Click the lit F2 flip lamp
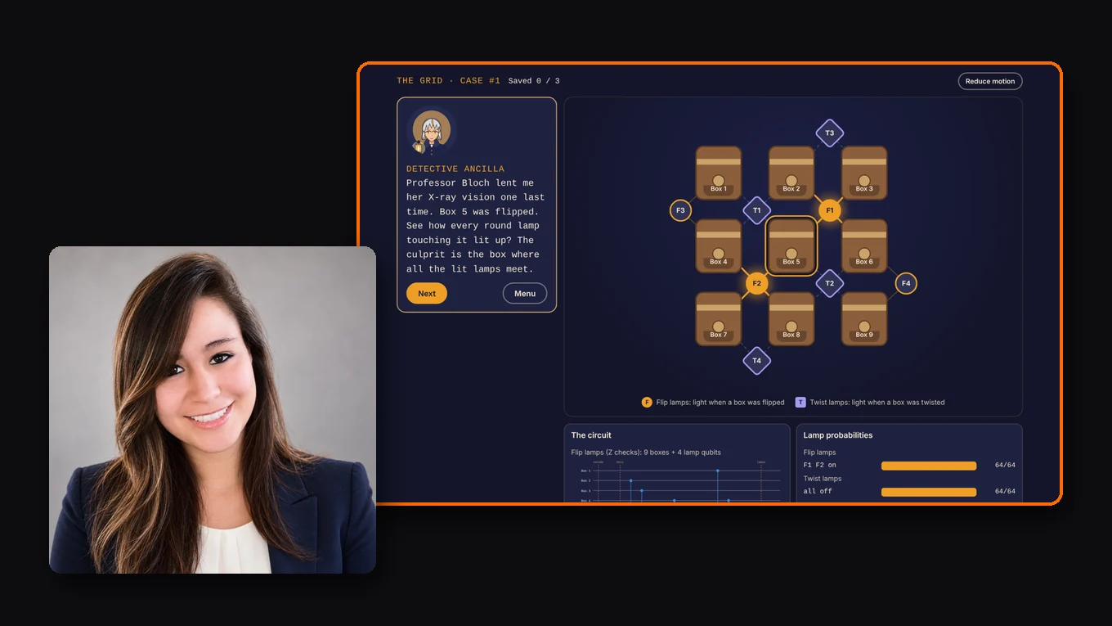Screen dimensions: 1112x626 click(756, 283)
